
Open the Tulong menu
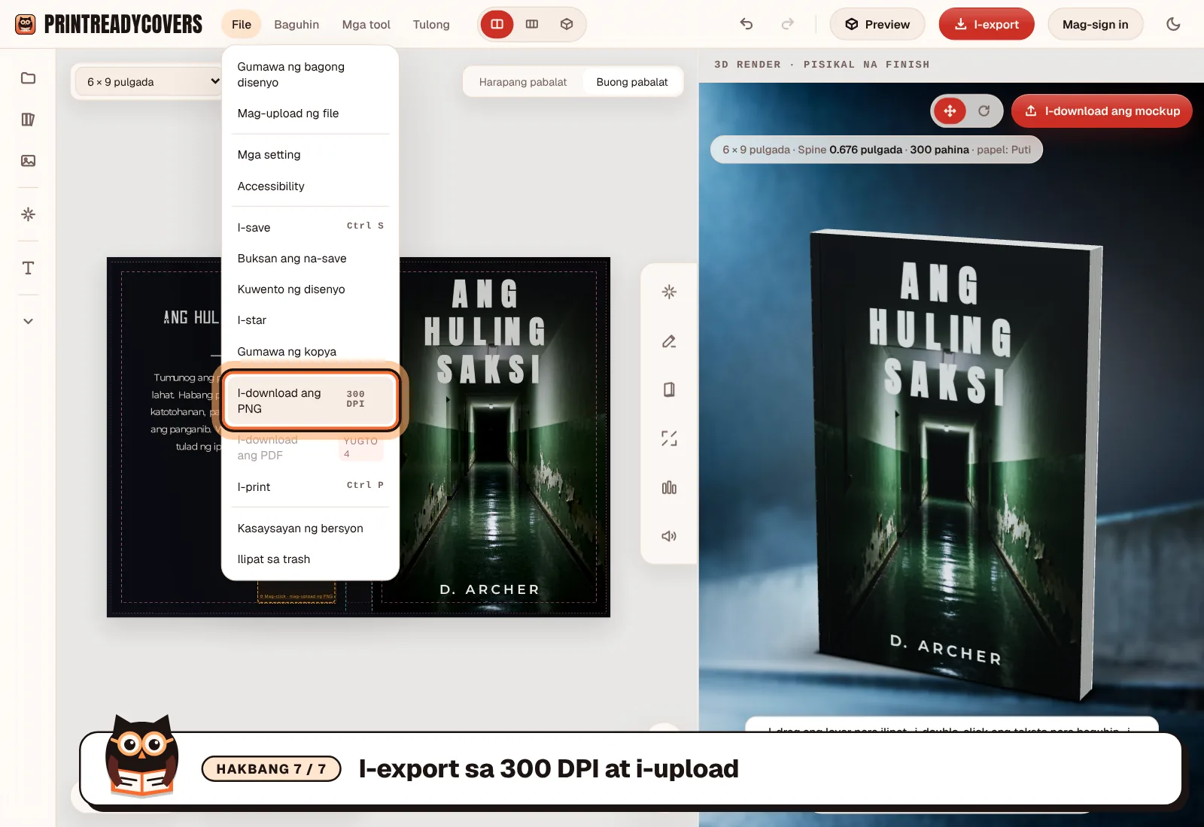click(431, 24)
